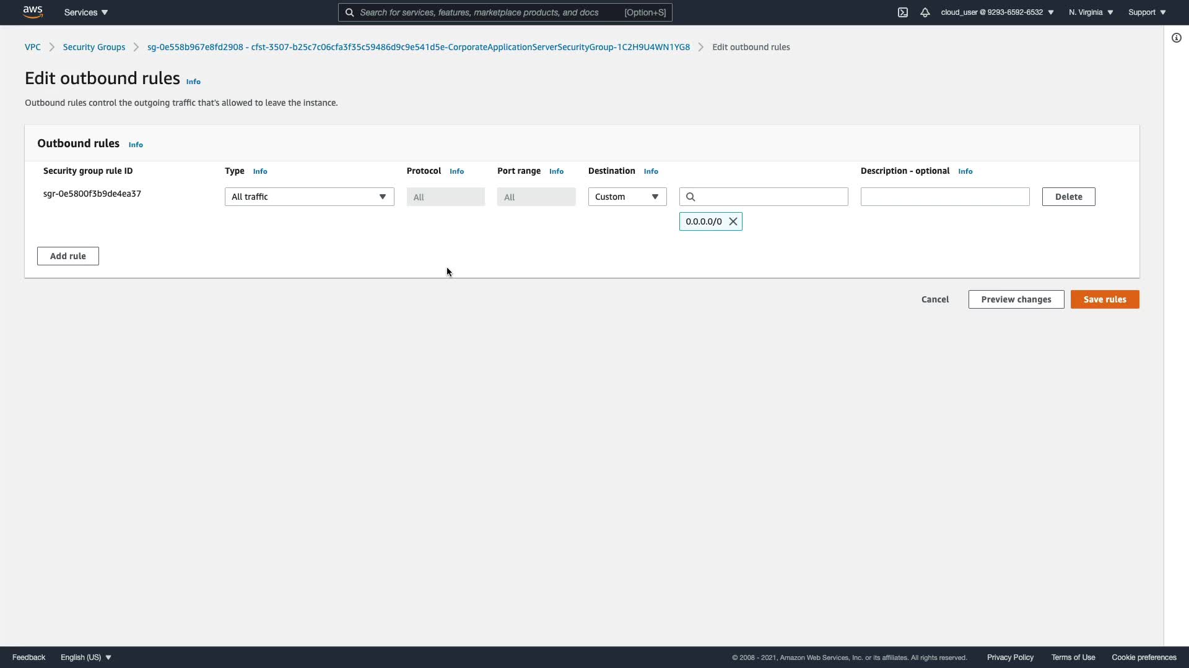Go to Security Groups breadcrumb
Screen dimensions: 1189x668
click(94, 47)
